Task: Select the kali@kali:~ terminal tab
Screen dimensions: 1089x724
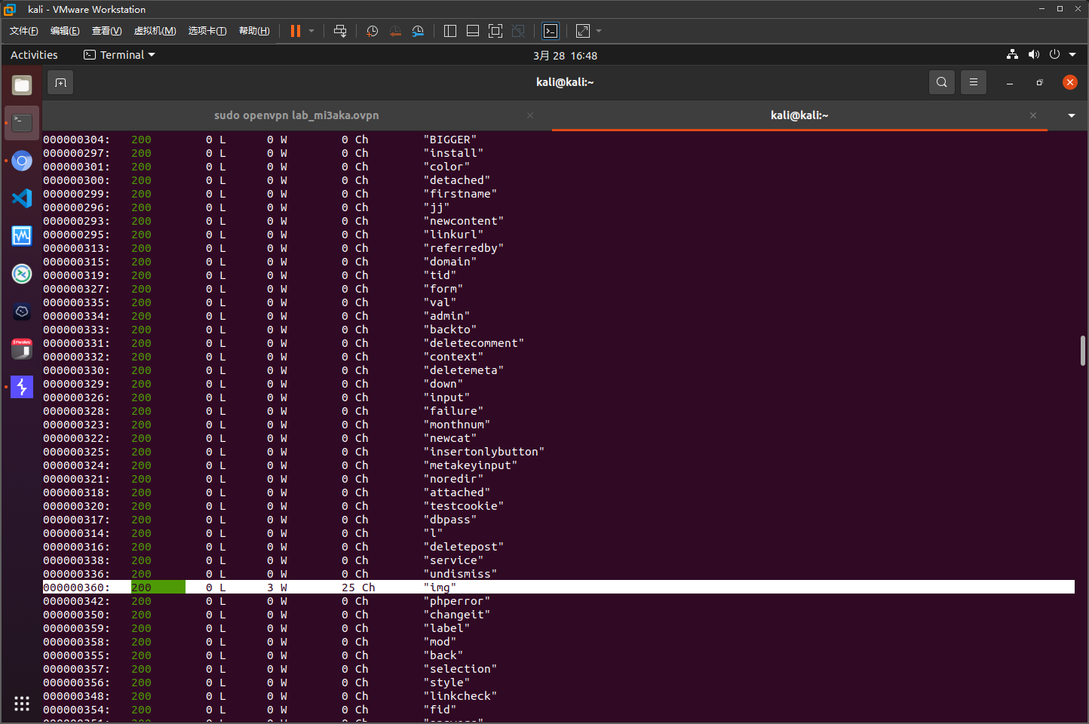Action: [799, 115]
